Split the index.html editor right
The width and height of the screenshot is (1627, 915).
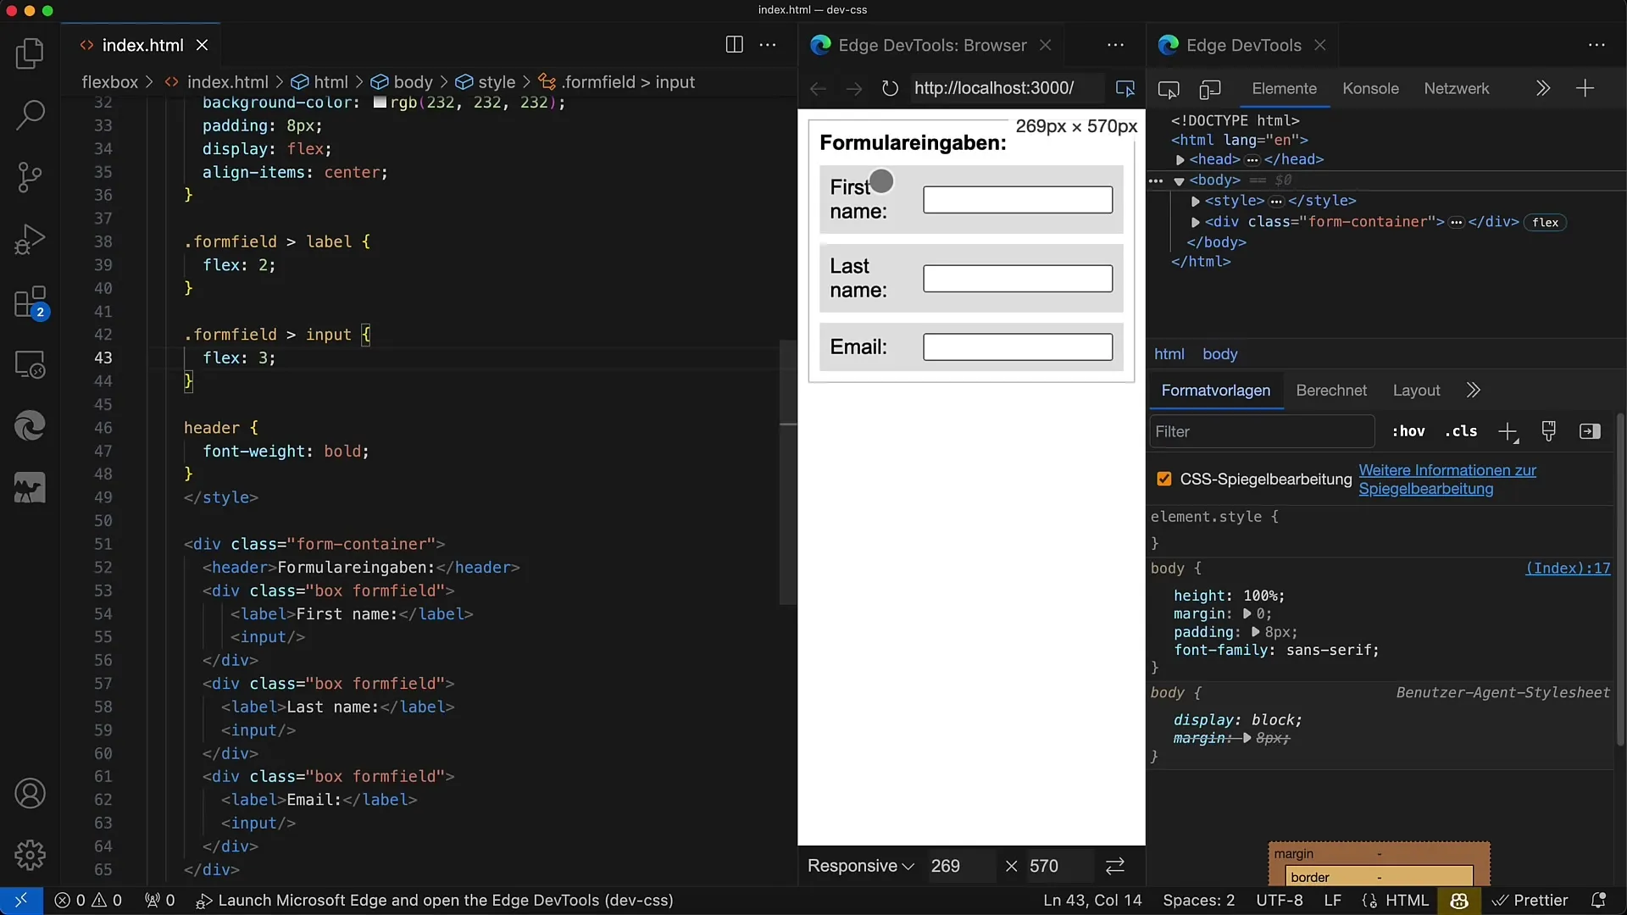click(735, 45)
